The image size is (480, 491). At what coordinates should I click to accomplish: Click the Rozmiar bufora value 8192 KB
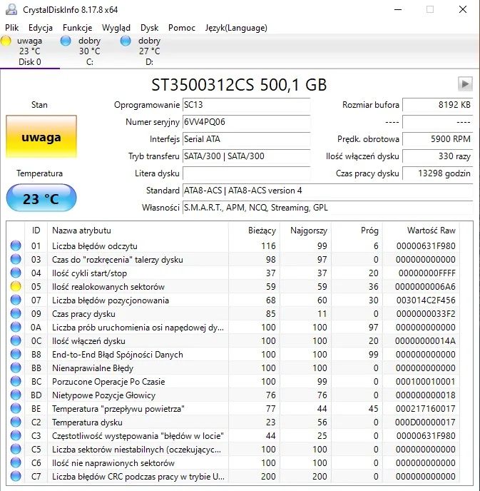click(437, 105)
